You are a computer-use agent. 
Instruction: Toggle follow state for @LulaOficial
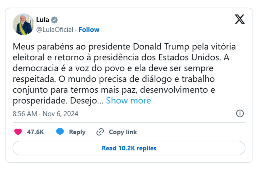pyautogui.click(x=89, y=29)
